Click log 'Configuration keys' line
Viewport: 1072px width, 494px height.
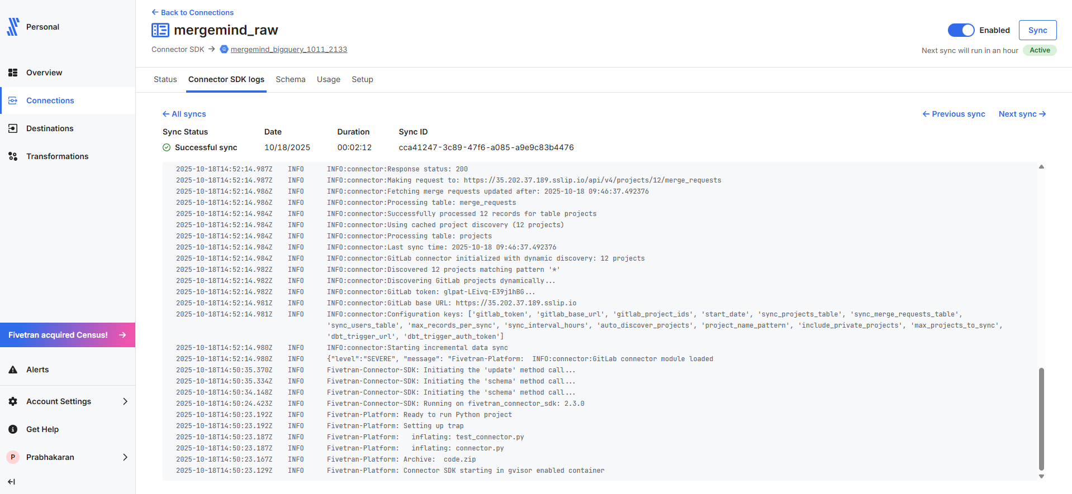point(665,325)
